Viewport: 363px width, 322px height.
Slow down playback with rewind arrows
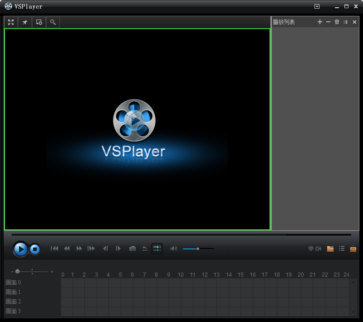coord(67,248)
